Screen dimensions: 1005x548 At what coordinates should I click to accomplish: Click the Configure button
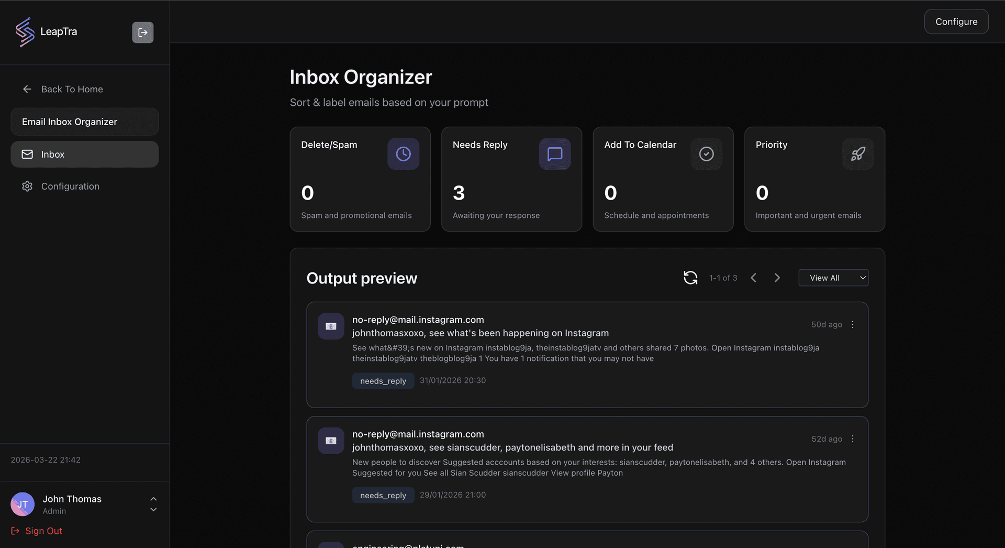[956, 21]
